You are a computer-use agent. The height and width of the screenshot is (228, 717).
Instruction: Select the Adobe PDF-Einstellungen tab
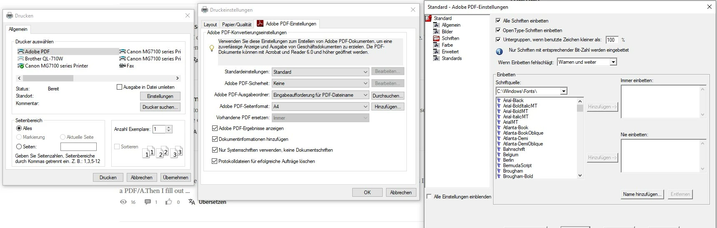pyautogui.click(x=287, y=24)
